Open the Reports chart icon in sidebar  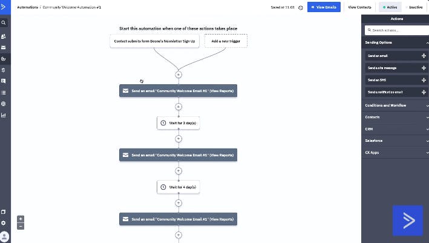tap(4, 115)
